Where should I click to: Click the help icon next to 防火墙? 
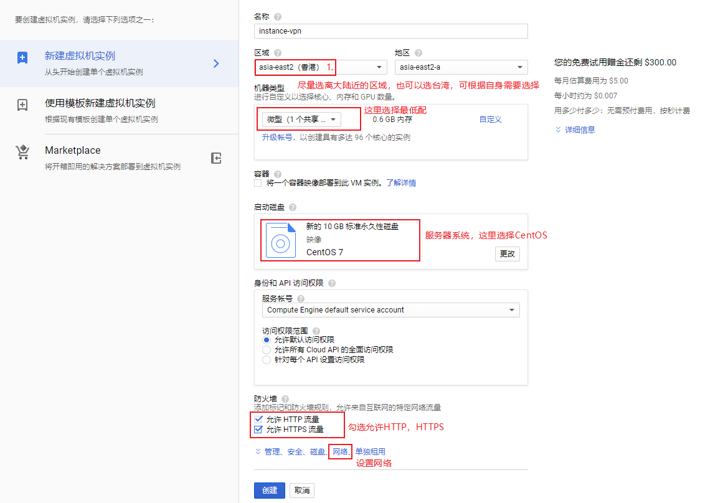pyautogui.click(x=285, y=399)
